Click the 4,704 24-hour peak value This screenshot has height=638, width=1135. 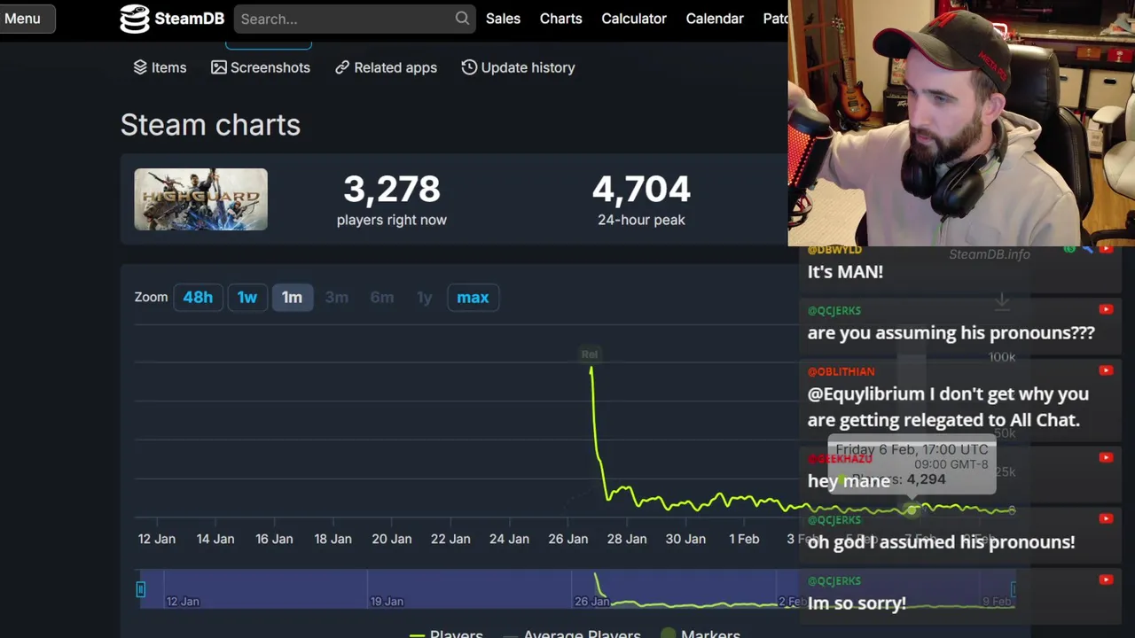click(641, 189)
